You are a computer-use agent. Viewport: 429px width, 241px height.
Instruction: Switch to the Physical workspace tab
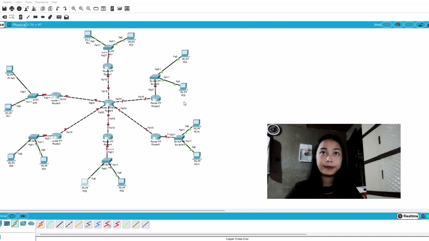[17, 25]
